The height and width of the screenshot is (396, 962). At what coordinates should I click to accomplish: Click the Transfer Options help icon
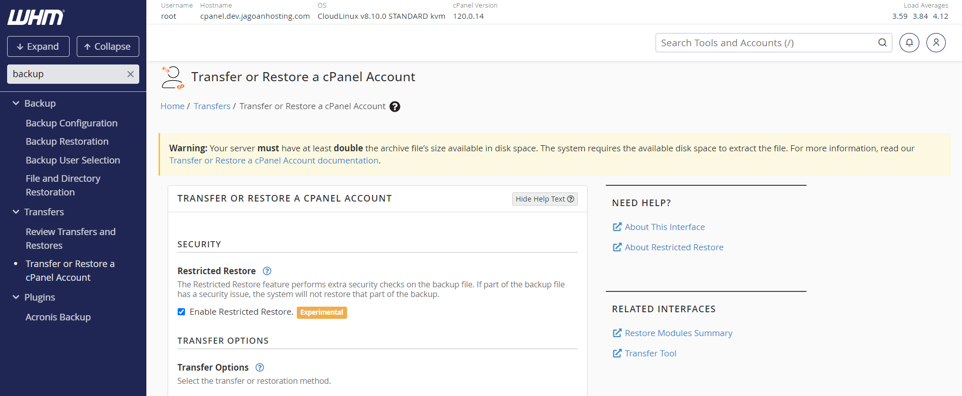(260, 368)
